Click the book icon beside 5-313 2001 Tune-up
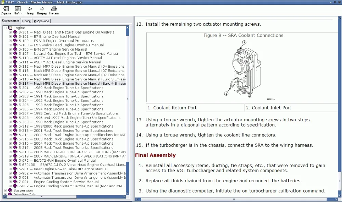Image resolution: width=342 pixels, height=202 pixels. (x=15, y=131)
